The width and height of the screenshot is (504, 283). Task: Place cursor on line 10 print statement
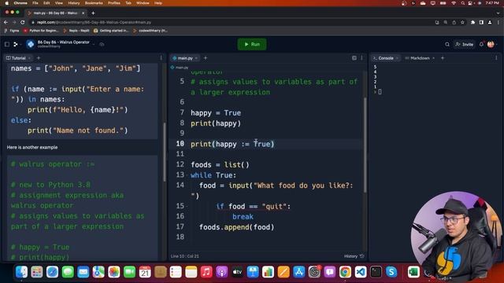pos(232,144)
